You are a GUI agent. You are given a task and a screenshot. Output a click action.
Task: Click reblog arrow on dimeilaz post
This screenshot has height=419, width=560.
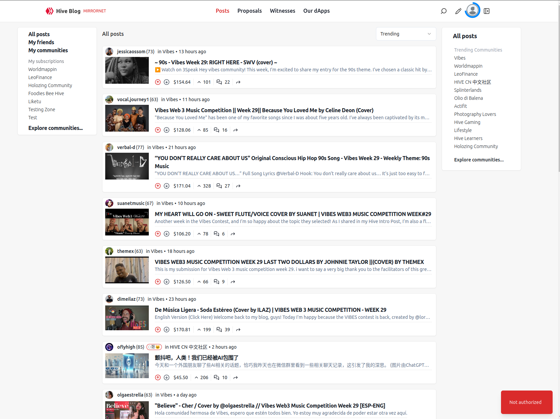(x=238, y=330)
